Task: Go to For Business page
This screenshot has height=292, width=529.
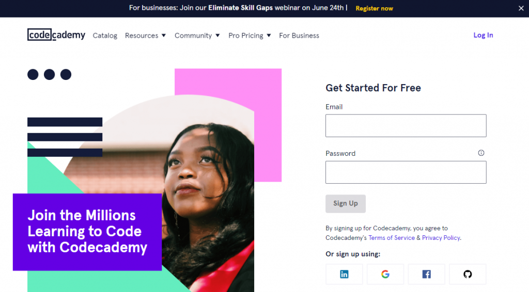Action: (299, 36)
